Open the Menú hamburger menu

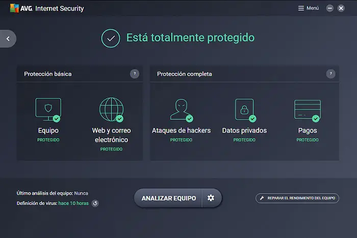(309, 8)
